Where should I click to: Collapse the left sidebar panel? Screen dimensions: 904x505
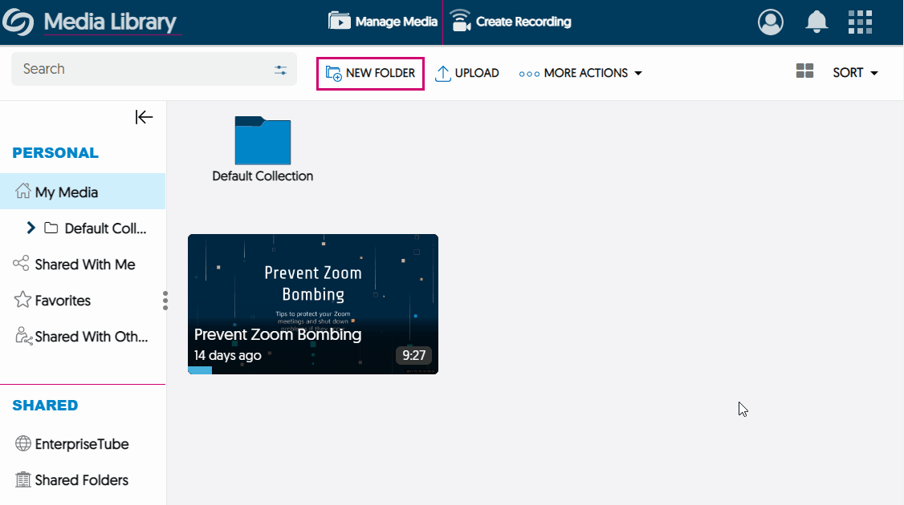(x=144, y=117)
